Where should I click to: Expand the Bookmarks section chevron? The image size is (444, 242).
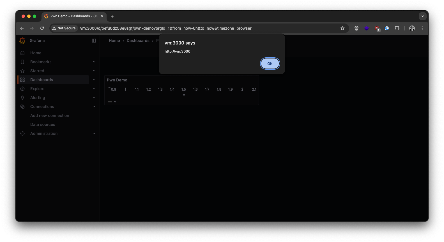tap(94, 62)
